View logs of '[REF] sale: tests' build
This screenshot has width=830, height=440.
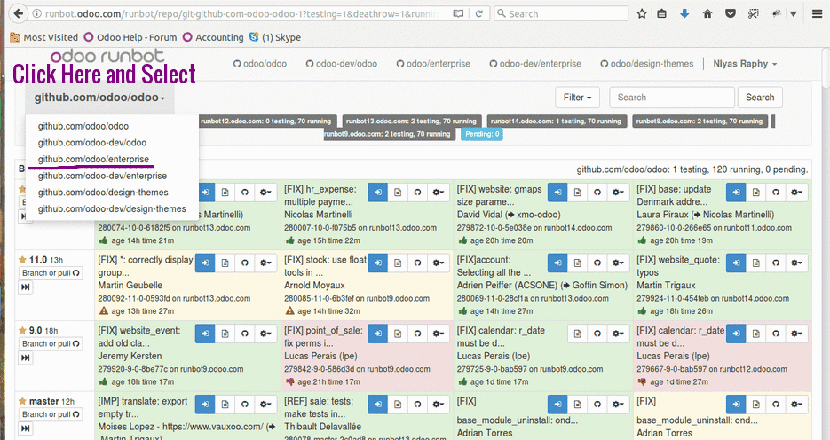click(x=398, y=405)
